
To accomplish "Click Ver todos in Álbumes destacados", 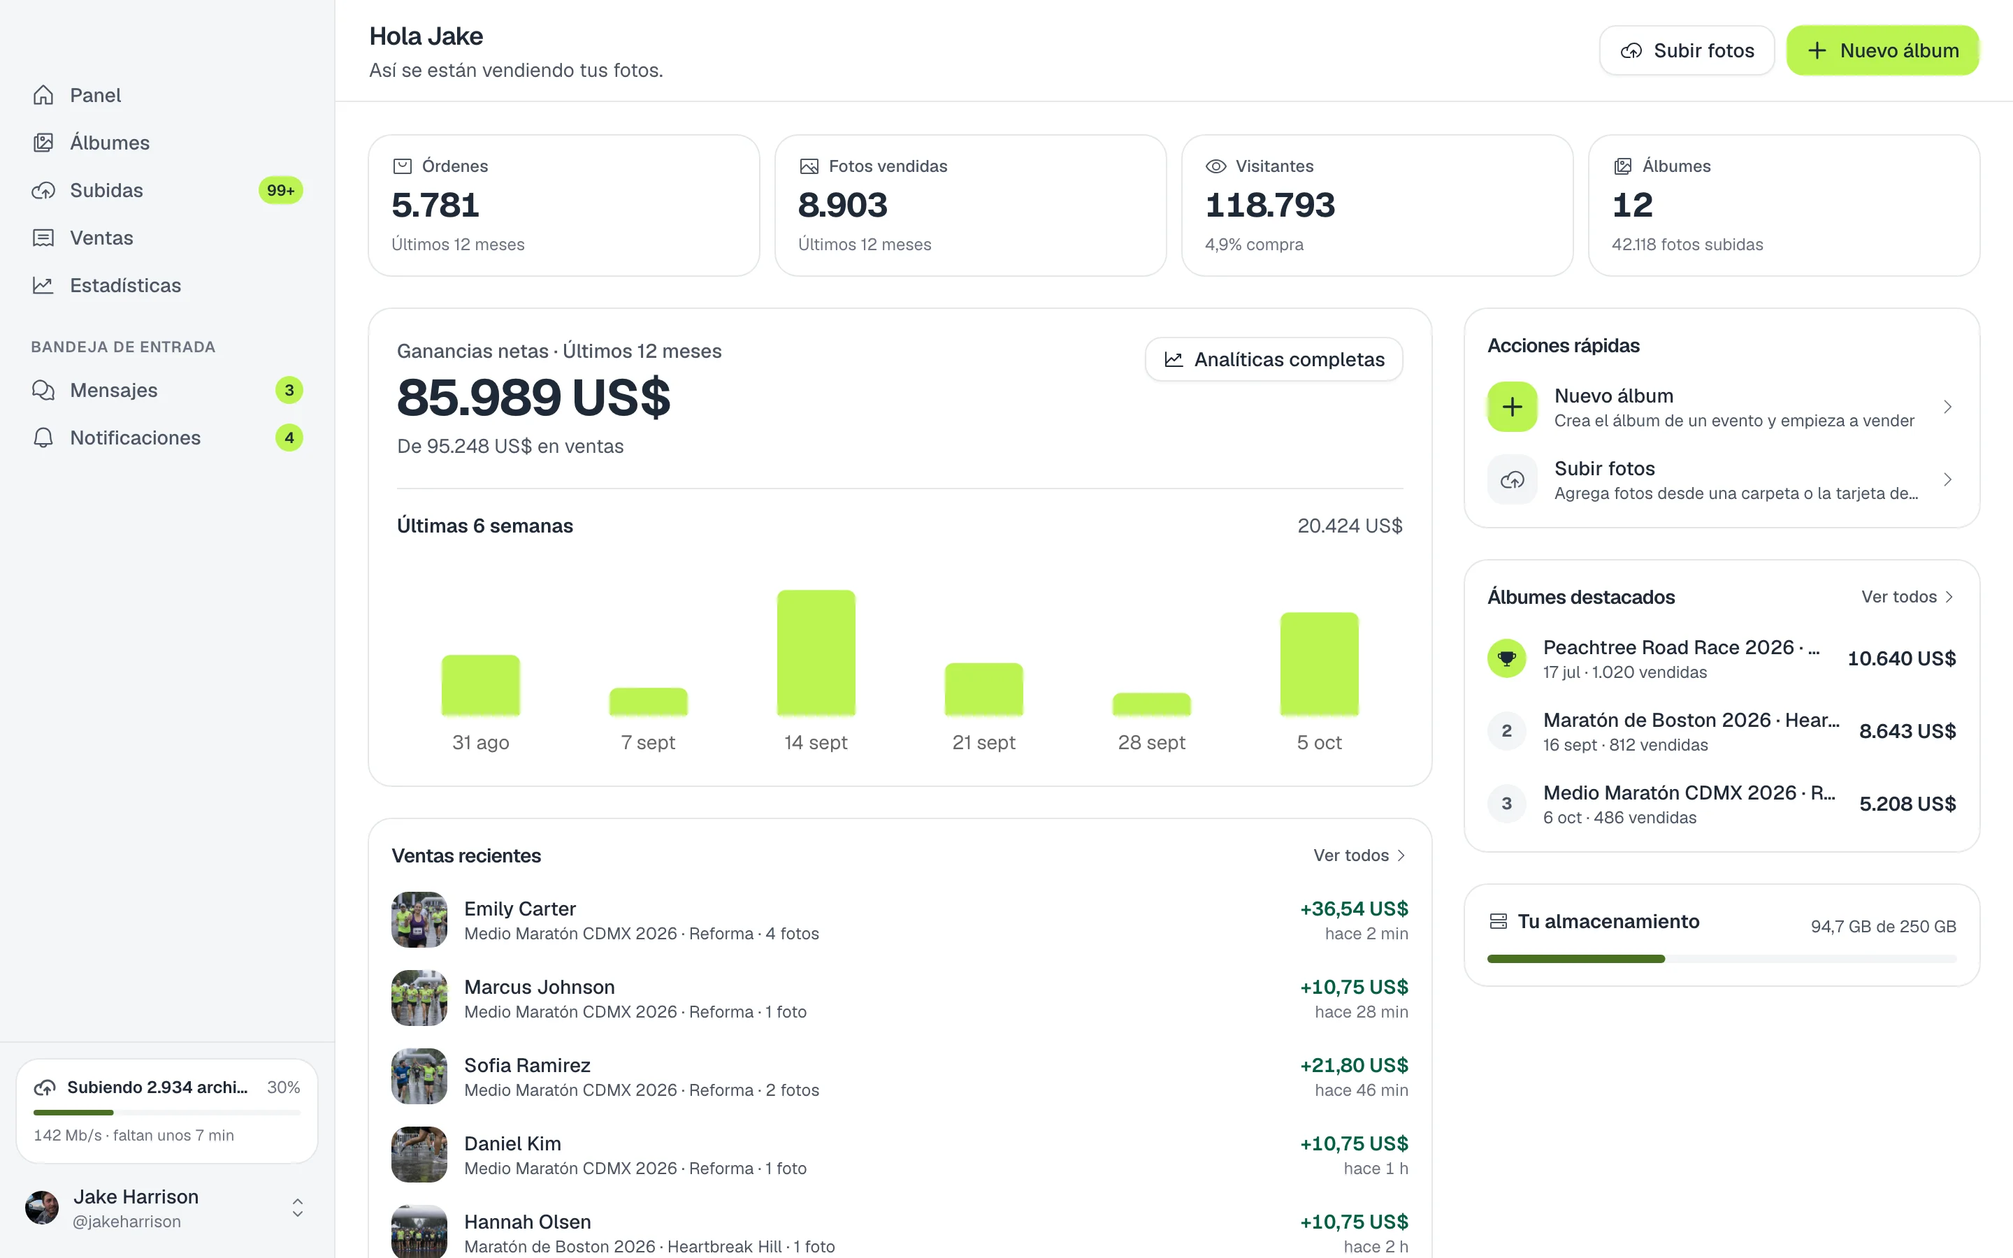I will click(x=1908, y=598).
